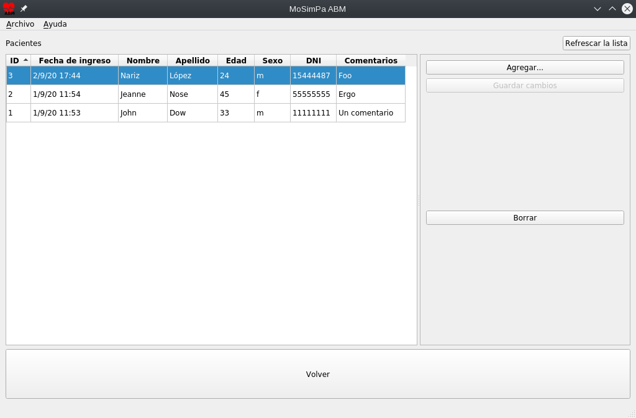The height and width of the screenshot is (418, 636).
Task: Select the patient row for Jeanne Nose
Action: 143,94
